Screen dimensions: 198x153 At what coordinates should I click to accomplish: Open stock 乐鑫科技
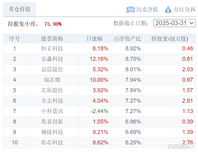[x=52, y=59]
